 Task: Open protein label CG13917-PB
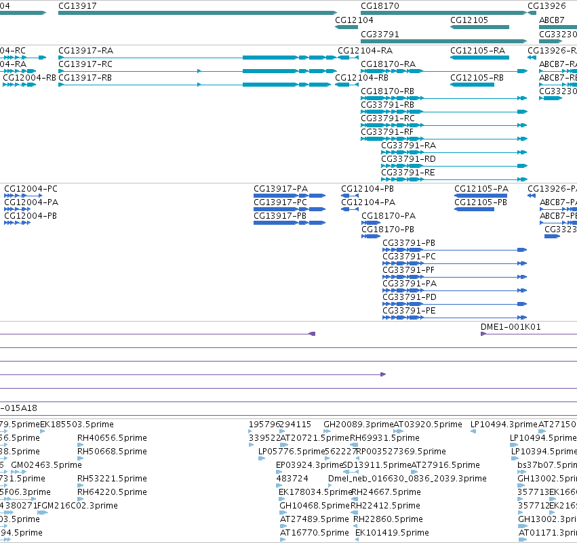280,217
